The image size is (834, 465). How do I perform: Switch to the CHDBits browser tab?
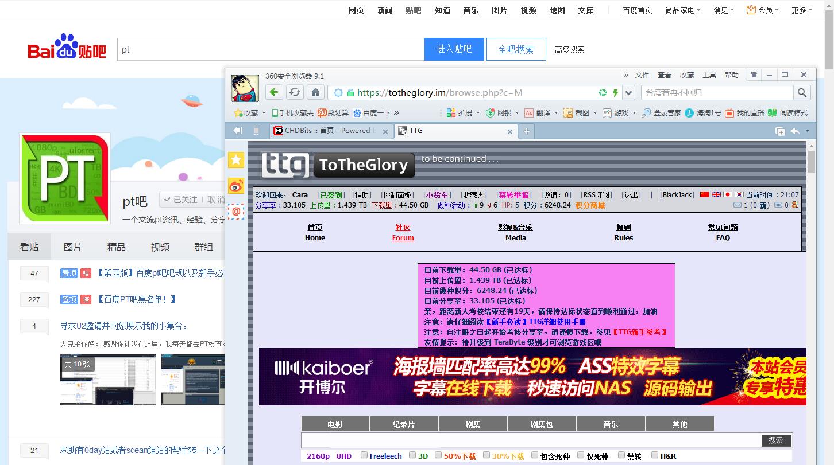pos(331,131)
